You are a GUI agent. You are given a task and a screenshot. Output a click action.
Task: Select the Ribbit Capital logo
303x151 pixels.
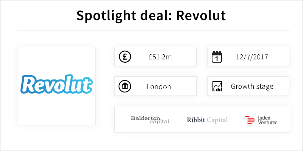tap(207, 120)
